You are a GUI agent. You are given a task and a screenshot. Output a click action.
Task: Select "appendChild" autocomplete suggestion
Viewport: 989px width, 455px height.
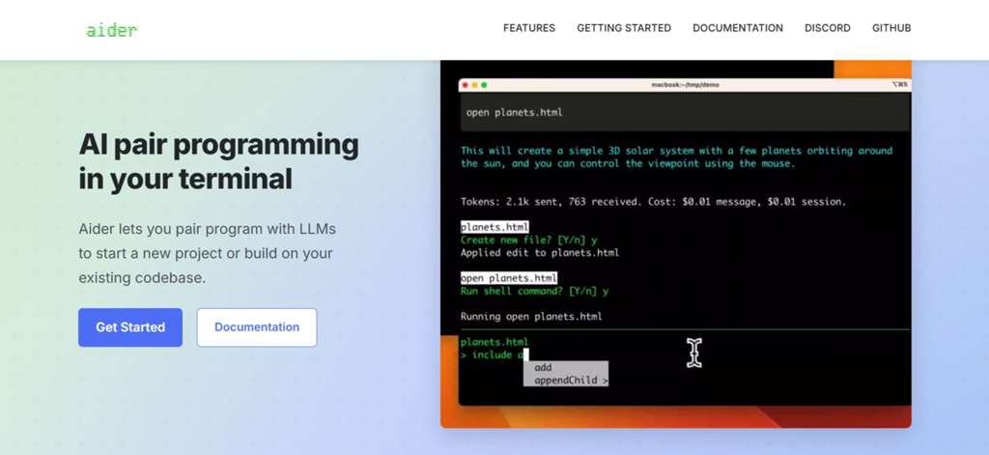pyautogui.click(x=566, y=381)
